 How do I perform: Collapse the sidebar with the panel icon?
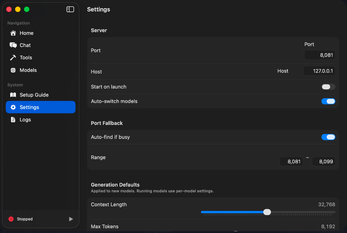point(70,9)
